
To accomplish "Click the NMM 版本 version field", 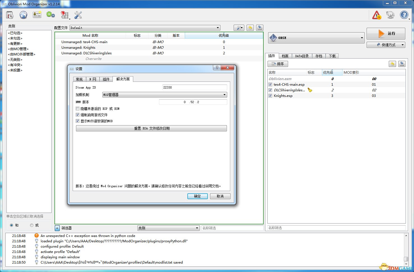I will [x=193, y=102].
